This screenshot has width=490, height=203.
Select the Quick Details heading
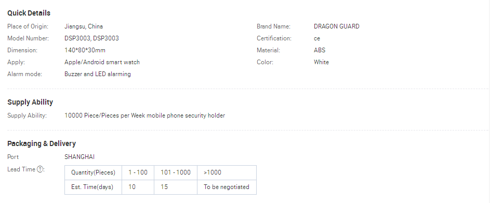click(x=29, y=13)
